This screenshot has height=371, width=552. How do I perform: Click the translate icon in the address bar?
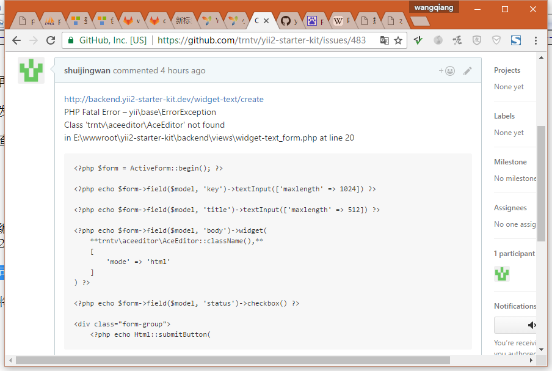(384, 40)
